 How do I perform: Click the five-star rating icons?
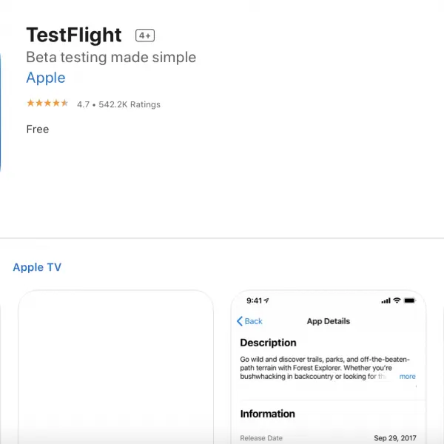(47, 103)
